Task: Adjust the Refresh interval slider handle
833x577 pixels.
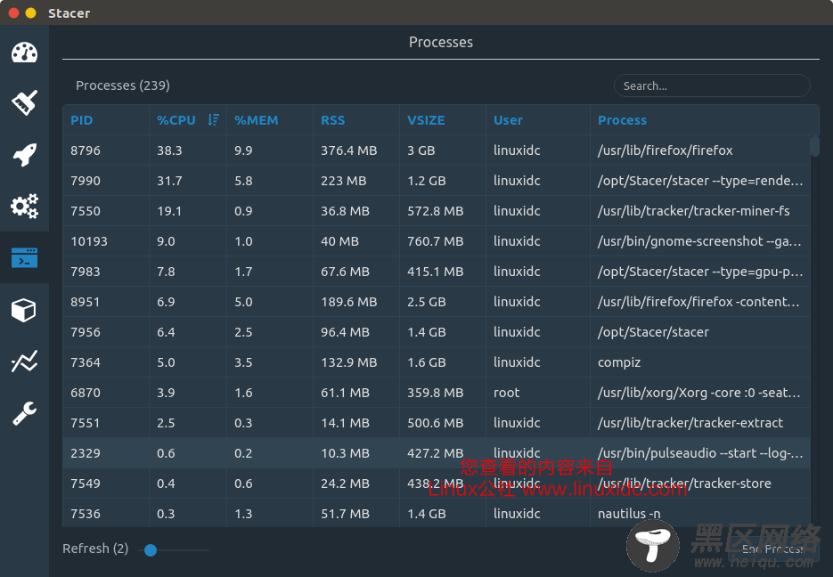Action: [151, 550]
